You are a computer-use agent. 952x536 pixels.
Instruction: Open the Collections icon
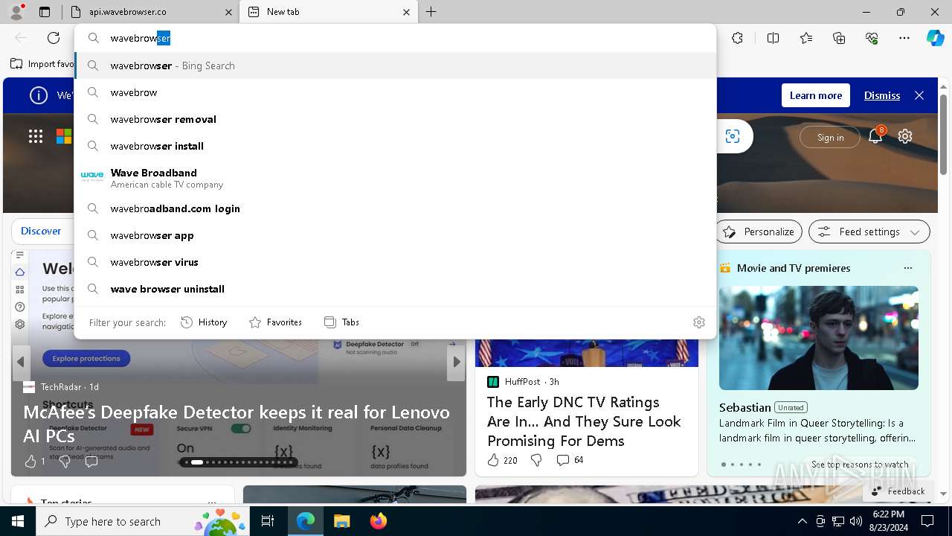(x=839, y=38)
